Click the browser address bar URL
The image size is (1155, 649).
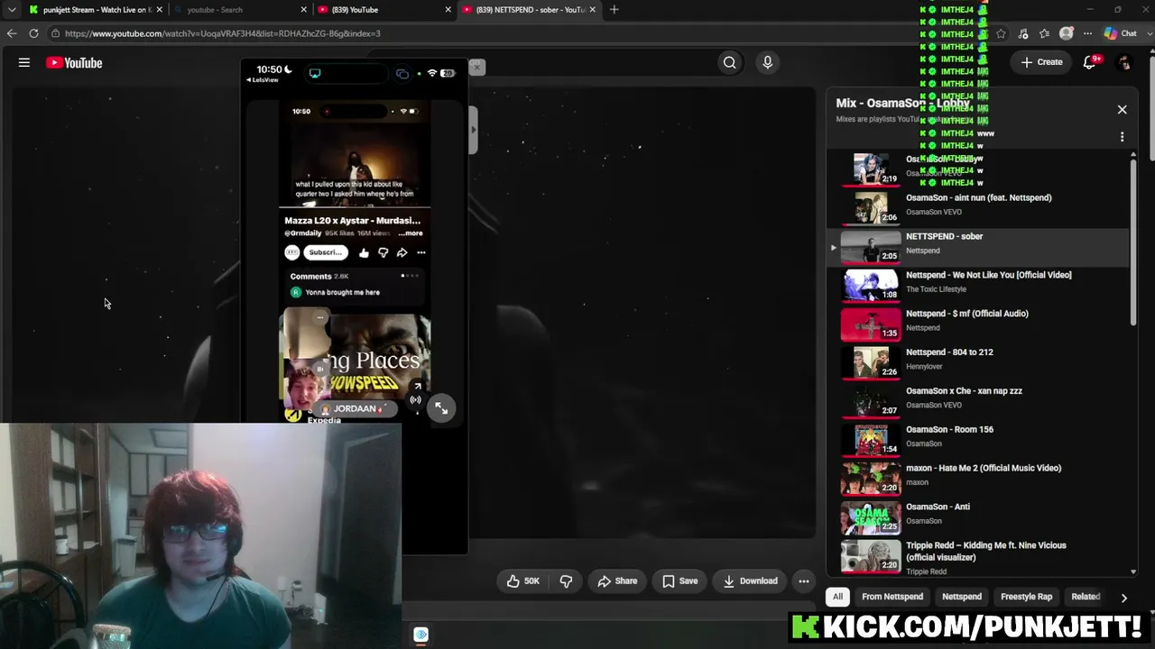click(223, 33)
